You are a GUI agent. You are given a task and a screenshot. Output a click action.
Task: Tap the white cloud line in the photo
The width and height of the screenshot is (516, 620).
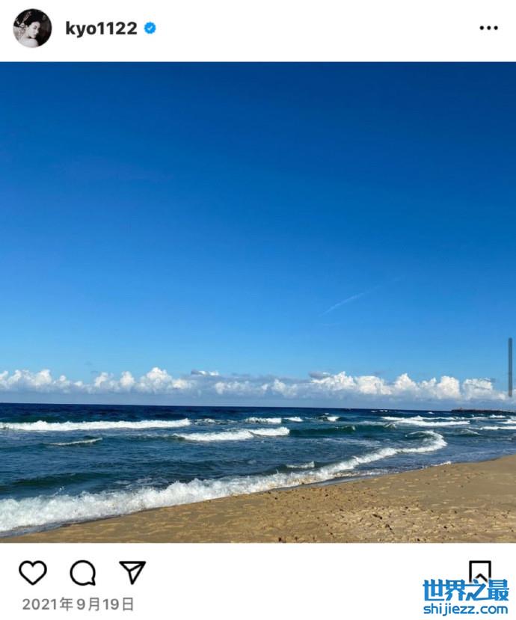(253, 384)
